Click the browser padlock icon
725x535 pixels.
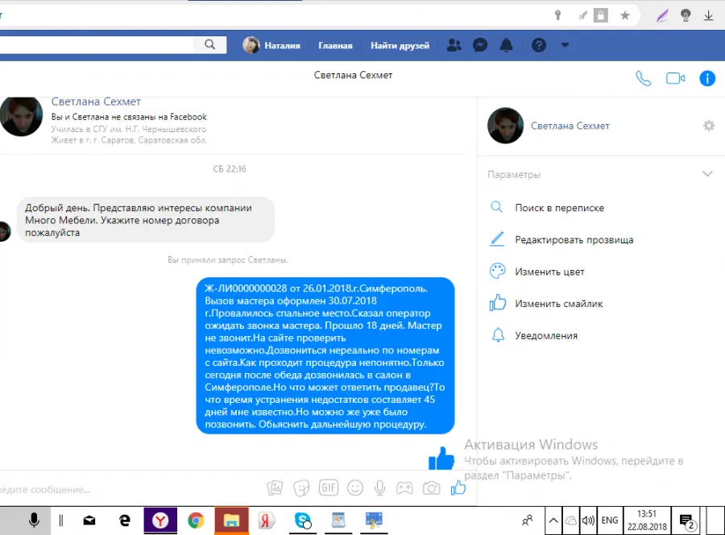point(601,16)
